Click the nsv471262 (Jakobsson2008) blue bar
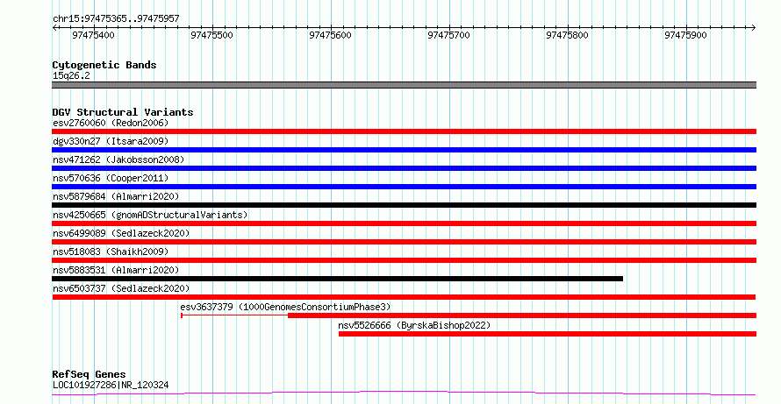 (404, 168)
